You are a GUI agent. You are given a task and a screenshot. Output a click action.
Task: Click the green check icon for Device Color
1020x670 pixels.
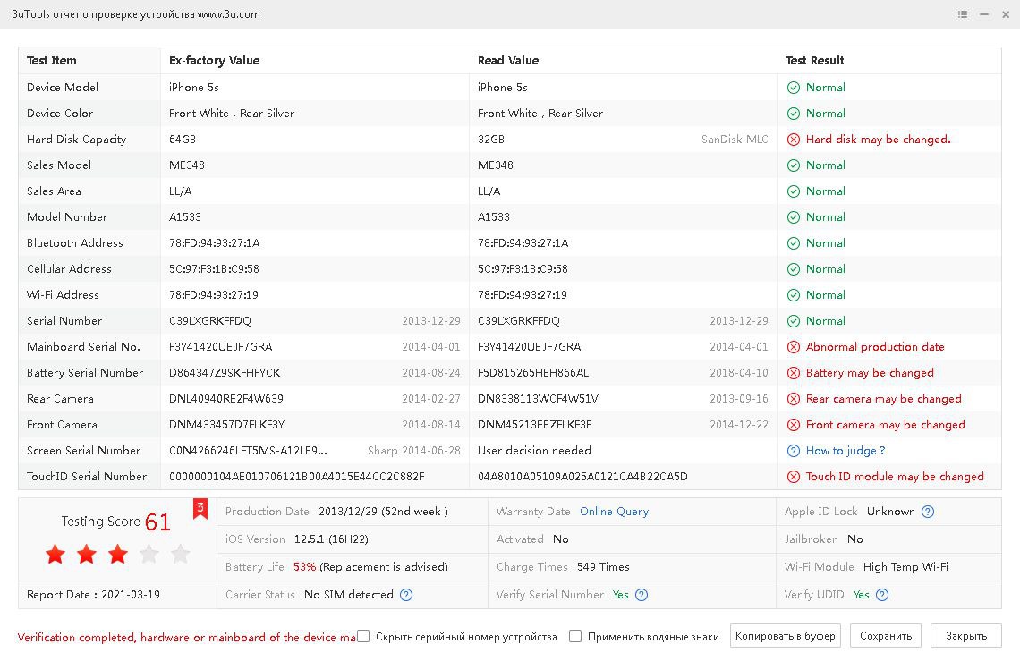793,114
